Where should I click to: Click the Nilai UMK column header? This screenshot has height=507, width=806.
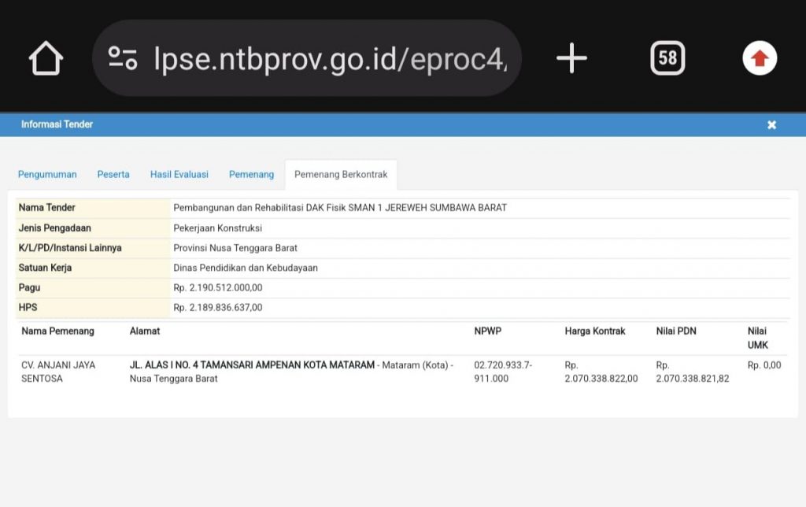(x=758, y=338)
